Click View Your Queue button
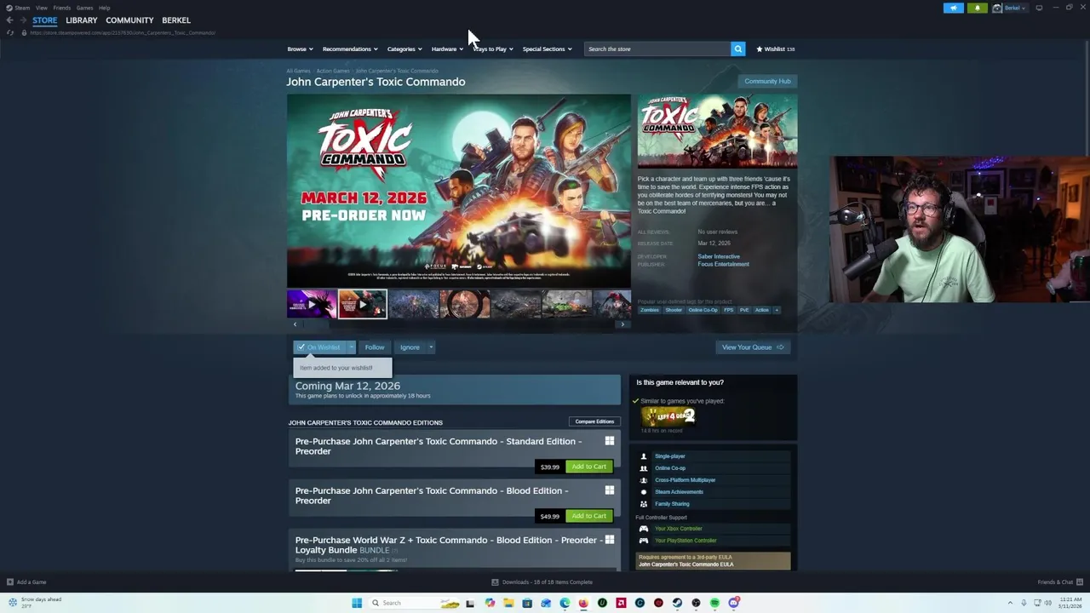Screen dimensions: 1090x613 [x=753, y=347]
